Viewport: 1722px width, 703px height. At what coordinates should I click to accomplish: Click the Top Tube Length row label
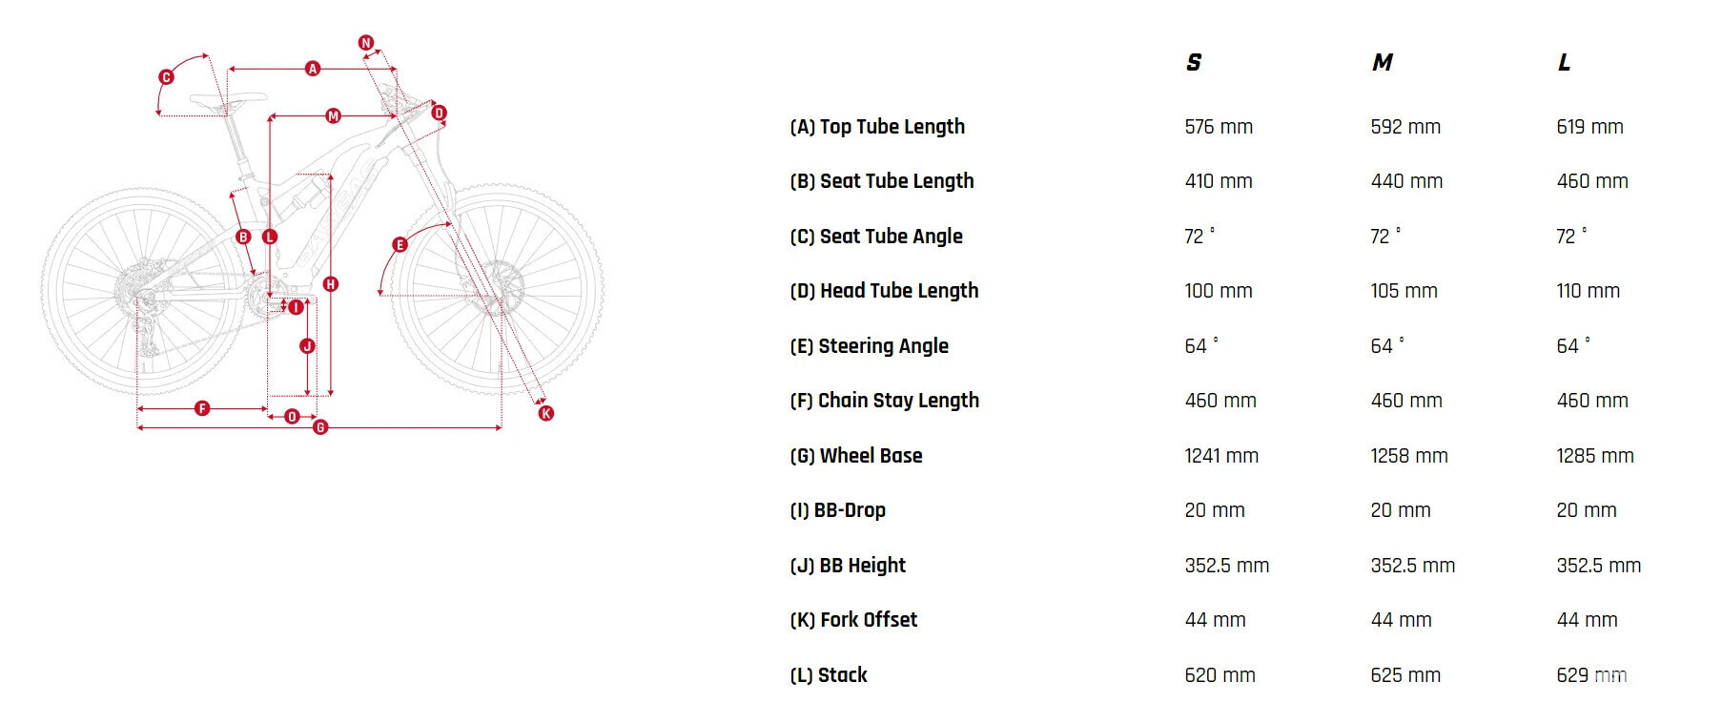point(877,127)
